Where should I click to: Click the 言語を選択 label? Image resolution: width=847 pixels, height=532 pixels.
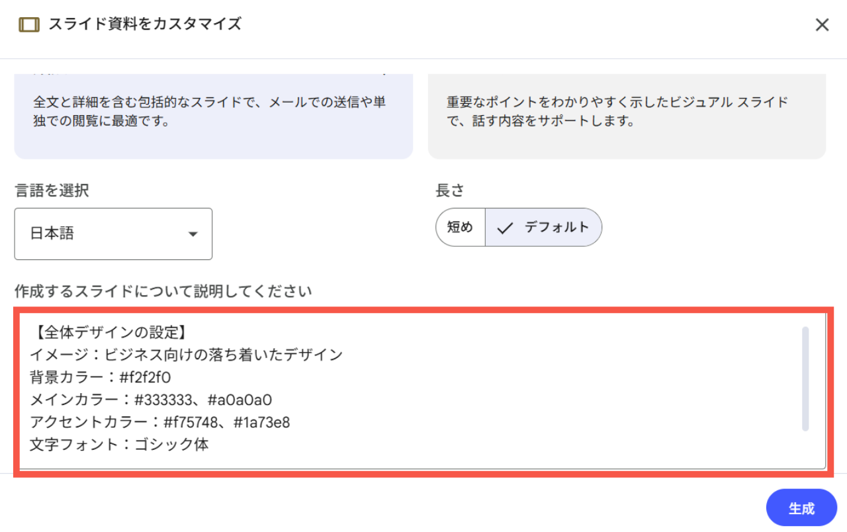pos(52,191)
